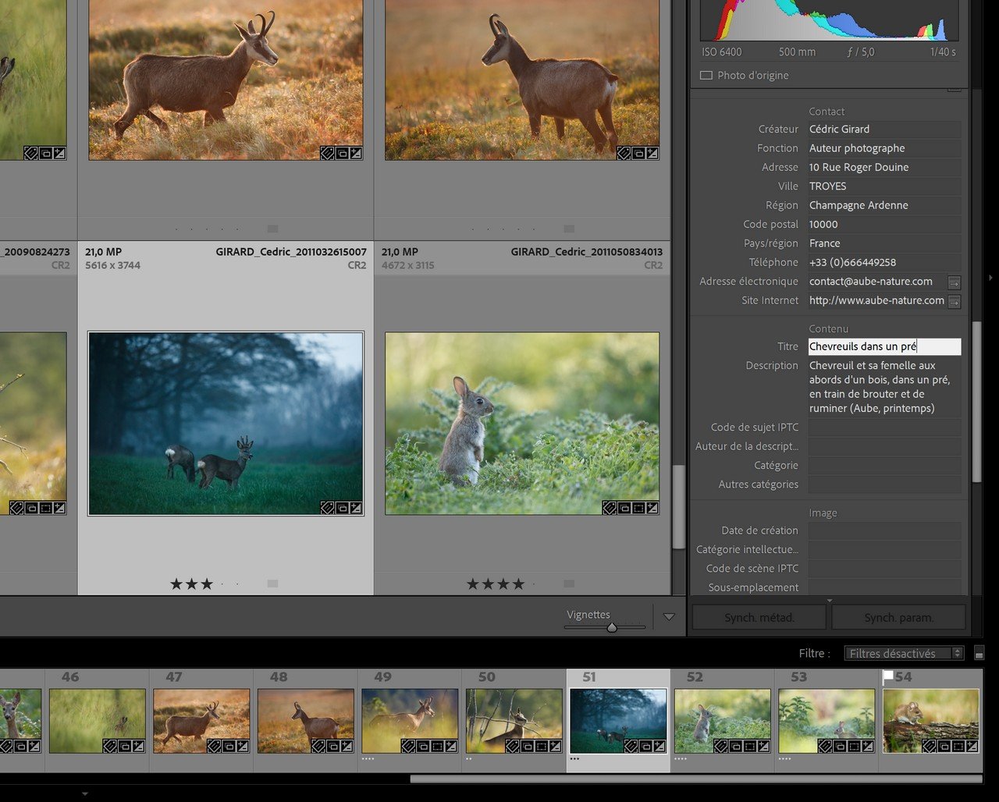This screenshot has height=802, width=999.
Task: Click the Synch. métad. button
Action: click(759, 618)
